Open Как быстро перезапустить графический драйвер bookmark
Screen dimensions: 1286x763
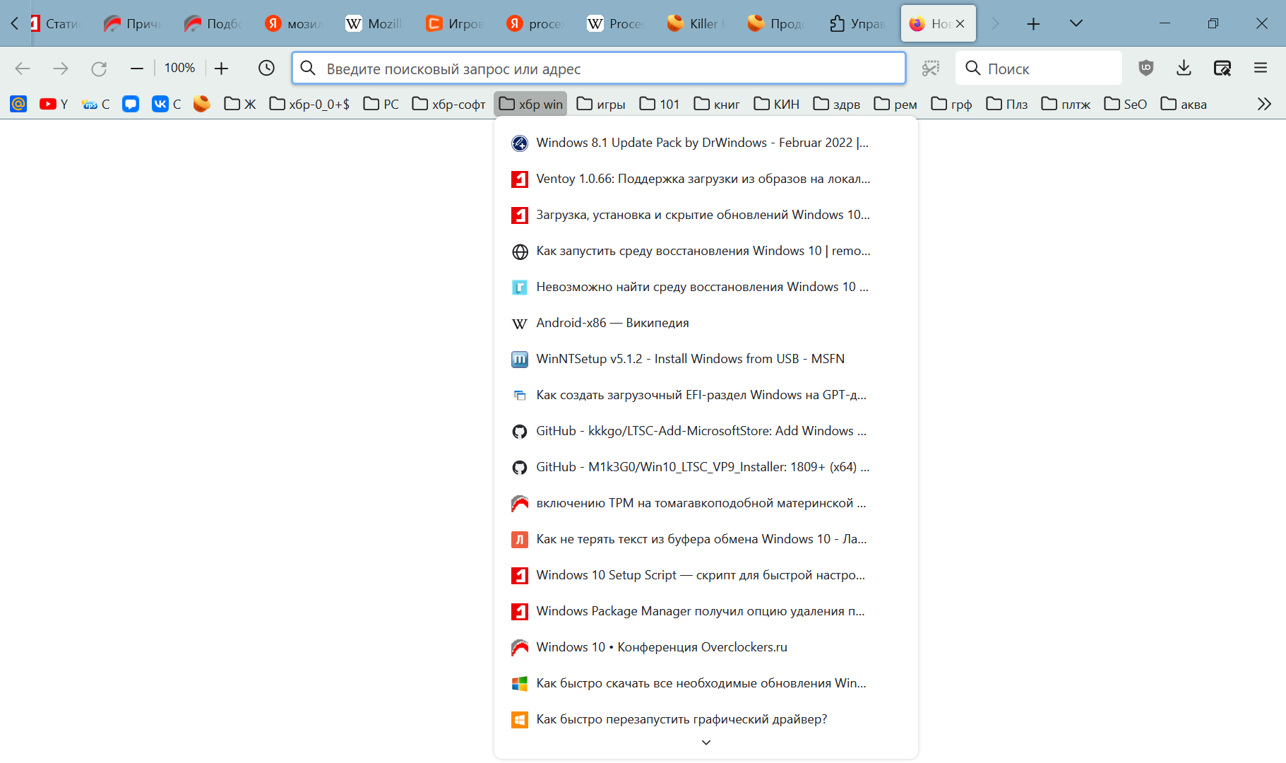(706, 719)
